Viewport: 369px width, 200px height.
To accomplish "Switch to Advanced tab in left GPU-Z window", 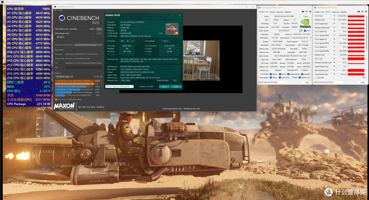I will pyautogui.click(x=280, y=12).
